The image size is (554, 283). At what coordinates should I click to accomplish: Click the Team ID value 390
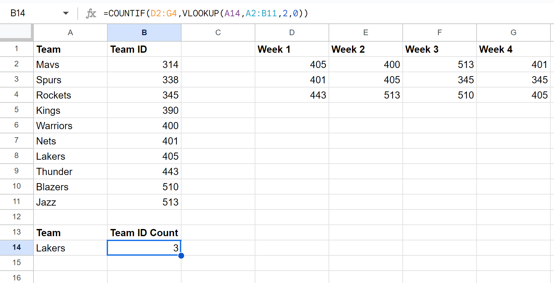coord(144,110)
